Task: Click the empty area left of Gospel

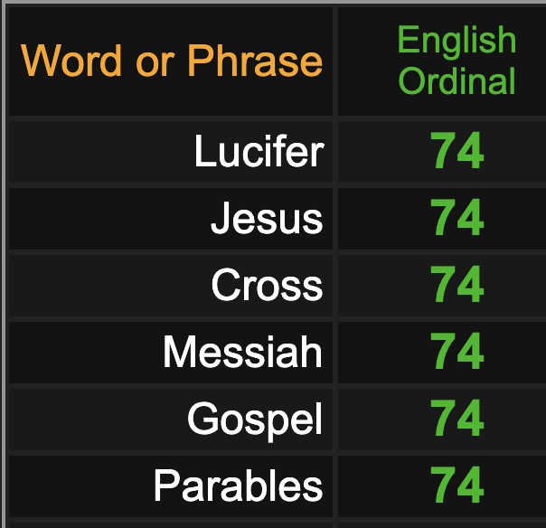Action: click(x=98, y=420)
